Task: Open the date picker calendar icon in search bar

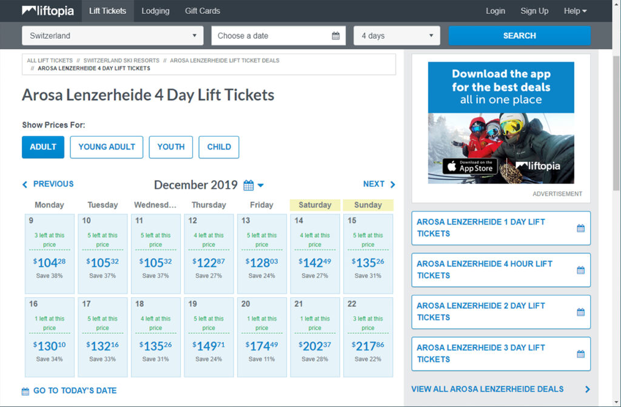Action: (x=335, y=36)
